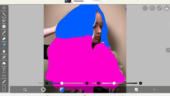
Task: Select the Brush tool
Action: [x=4, y=33]
